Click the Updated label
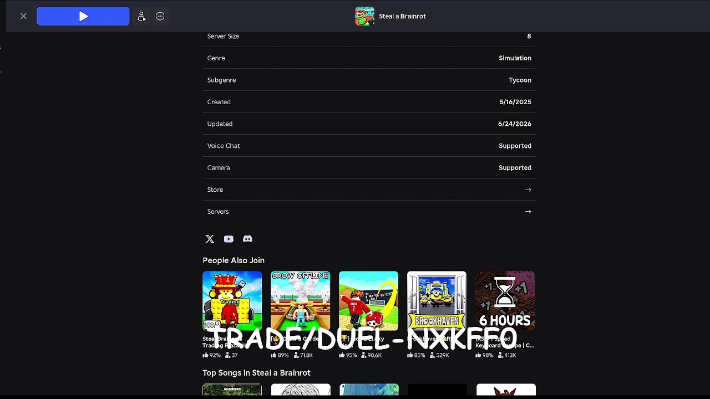Screen dimensions: 710x399 pos(220,124)
